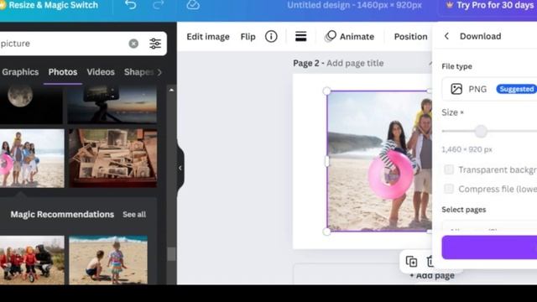The height and width of the screenshot is (302, 537).
Task: Click the crown icon on Try Pro
Action: 450,5
